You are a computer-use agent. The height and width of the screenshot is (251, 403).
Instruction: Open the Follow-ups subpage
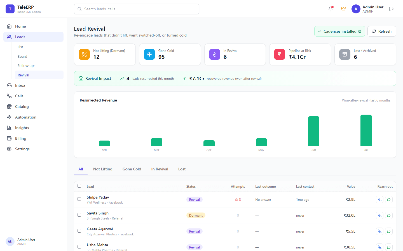tap(39, 66)
